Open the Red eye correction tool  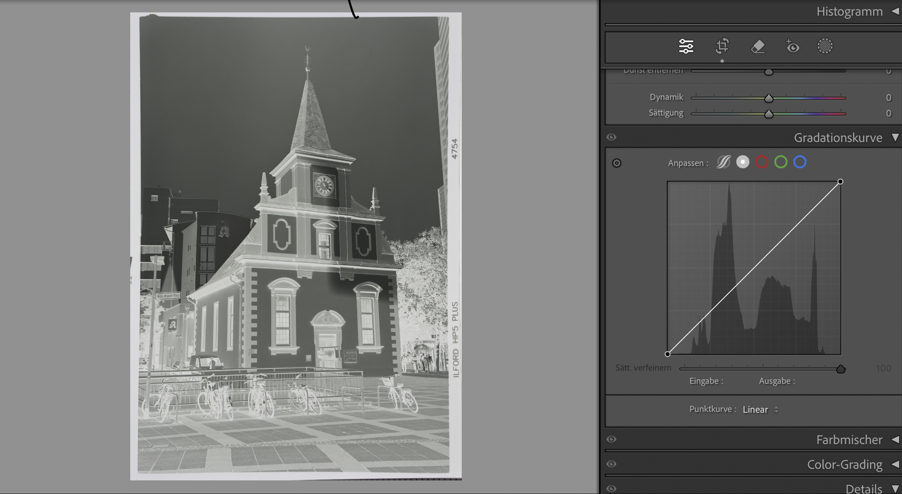tap(792, 47)
